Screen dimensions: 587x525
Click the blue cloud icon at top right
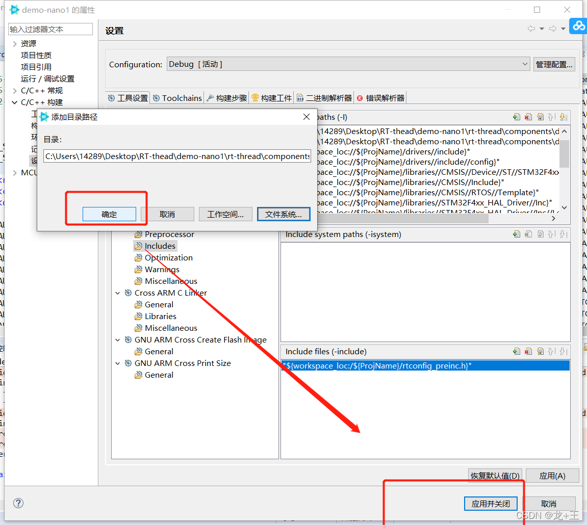(x=578, y=26)
